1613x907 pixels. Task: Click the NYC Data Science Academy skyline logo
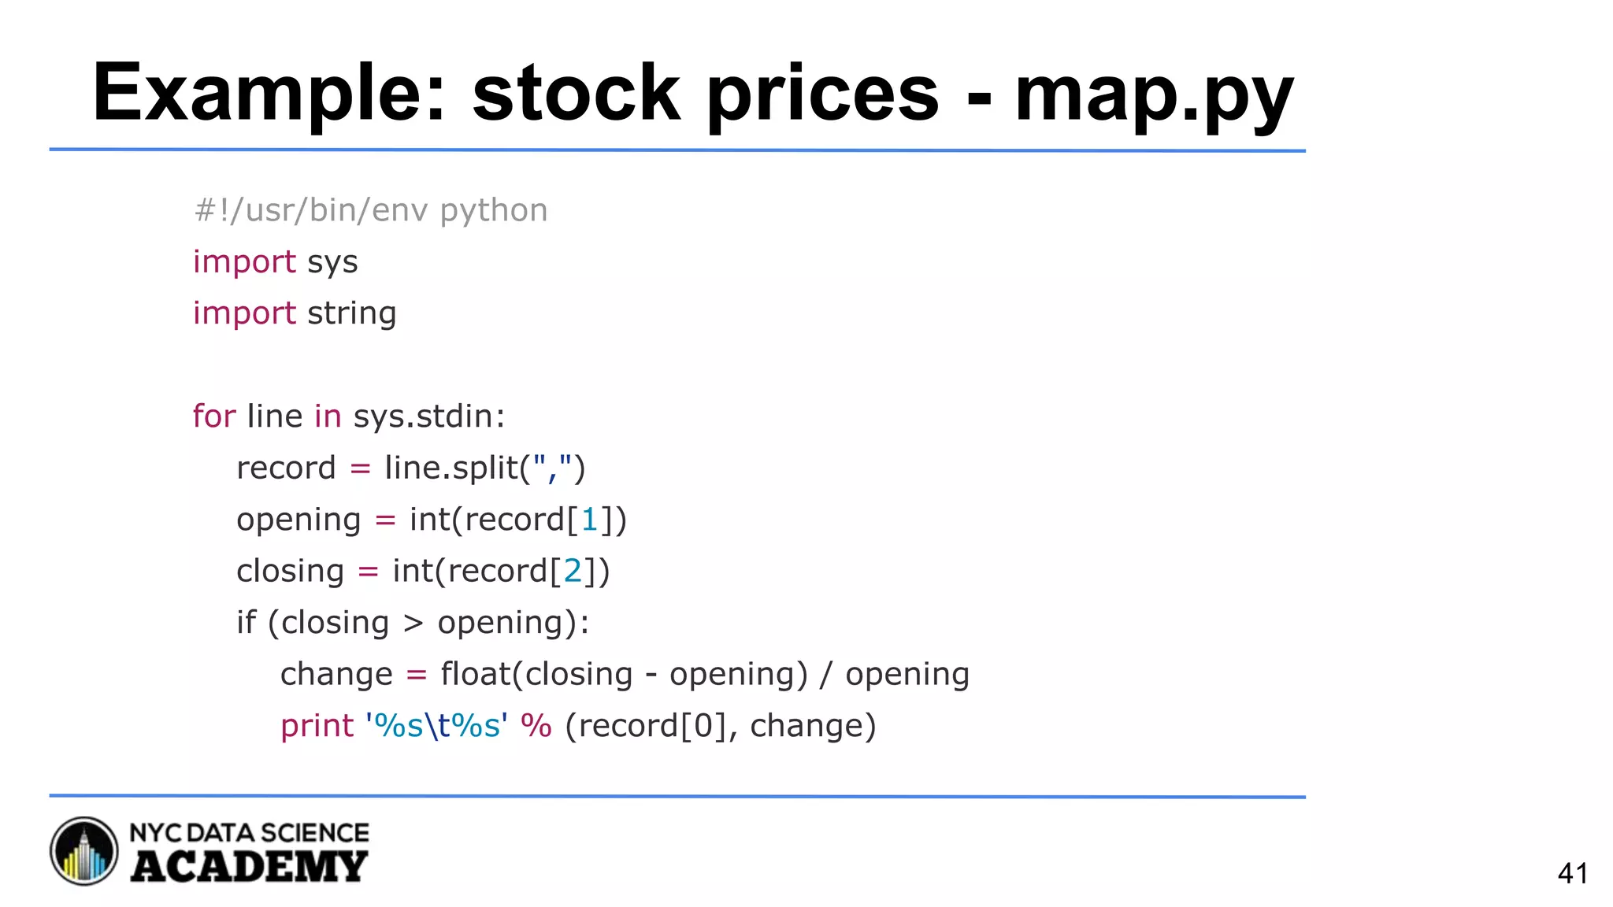click(x=84, y=851)
